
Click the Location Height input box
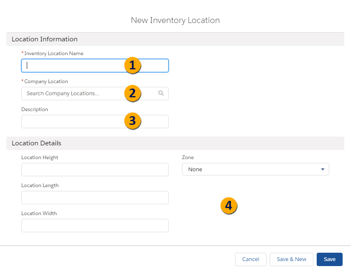click(95, 170)
